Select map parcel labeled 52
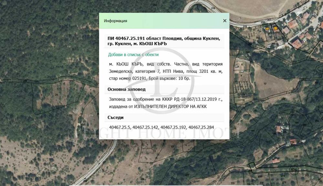The height and width of the screenshot is (186, 323). coord(172,147)
